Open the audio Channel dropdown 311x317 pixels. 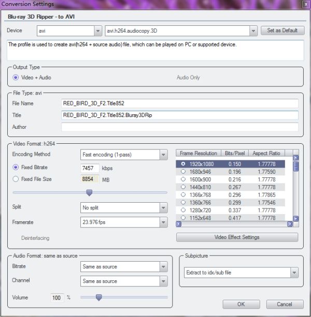(x=124, y=281)
